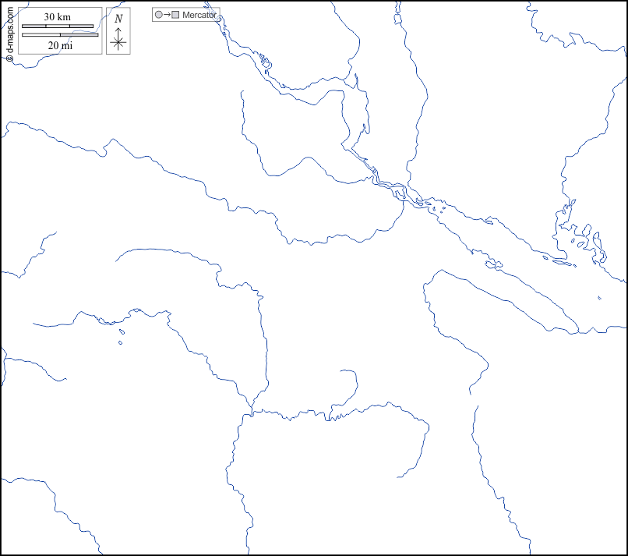Viewport: 628px width, 556px height.
Task: Click the gray square in the projection legend
Action: [175, 15]
